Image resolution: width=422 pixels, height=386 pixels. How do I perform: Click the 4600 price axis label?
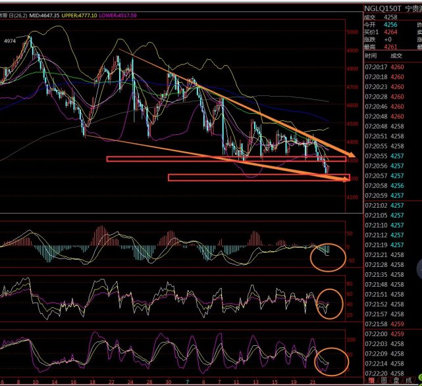[353, 105]
